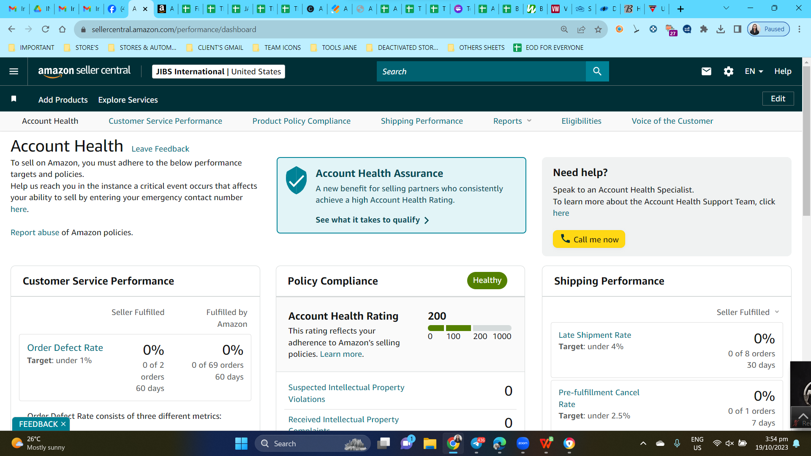Open Zoom from the taskbar
Viewport: 811px width, 456px height.
[523, 443]
